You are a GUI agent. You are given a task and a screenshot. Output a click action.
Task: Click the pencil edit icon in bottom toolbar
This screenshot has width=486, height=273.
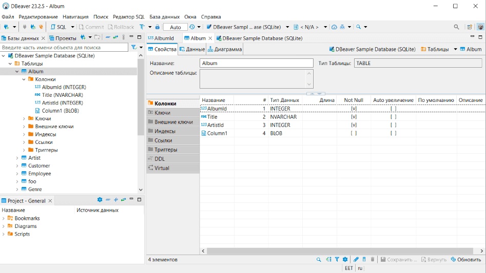click(356, 260)
